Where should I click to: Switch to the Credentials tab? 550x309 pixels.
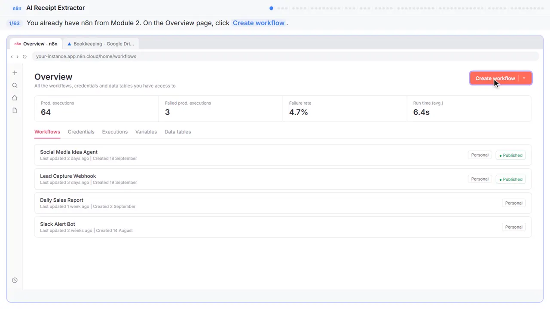(x=81, y=132)
